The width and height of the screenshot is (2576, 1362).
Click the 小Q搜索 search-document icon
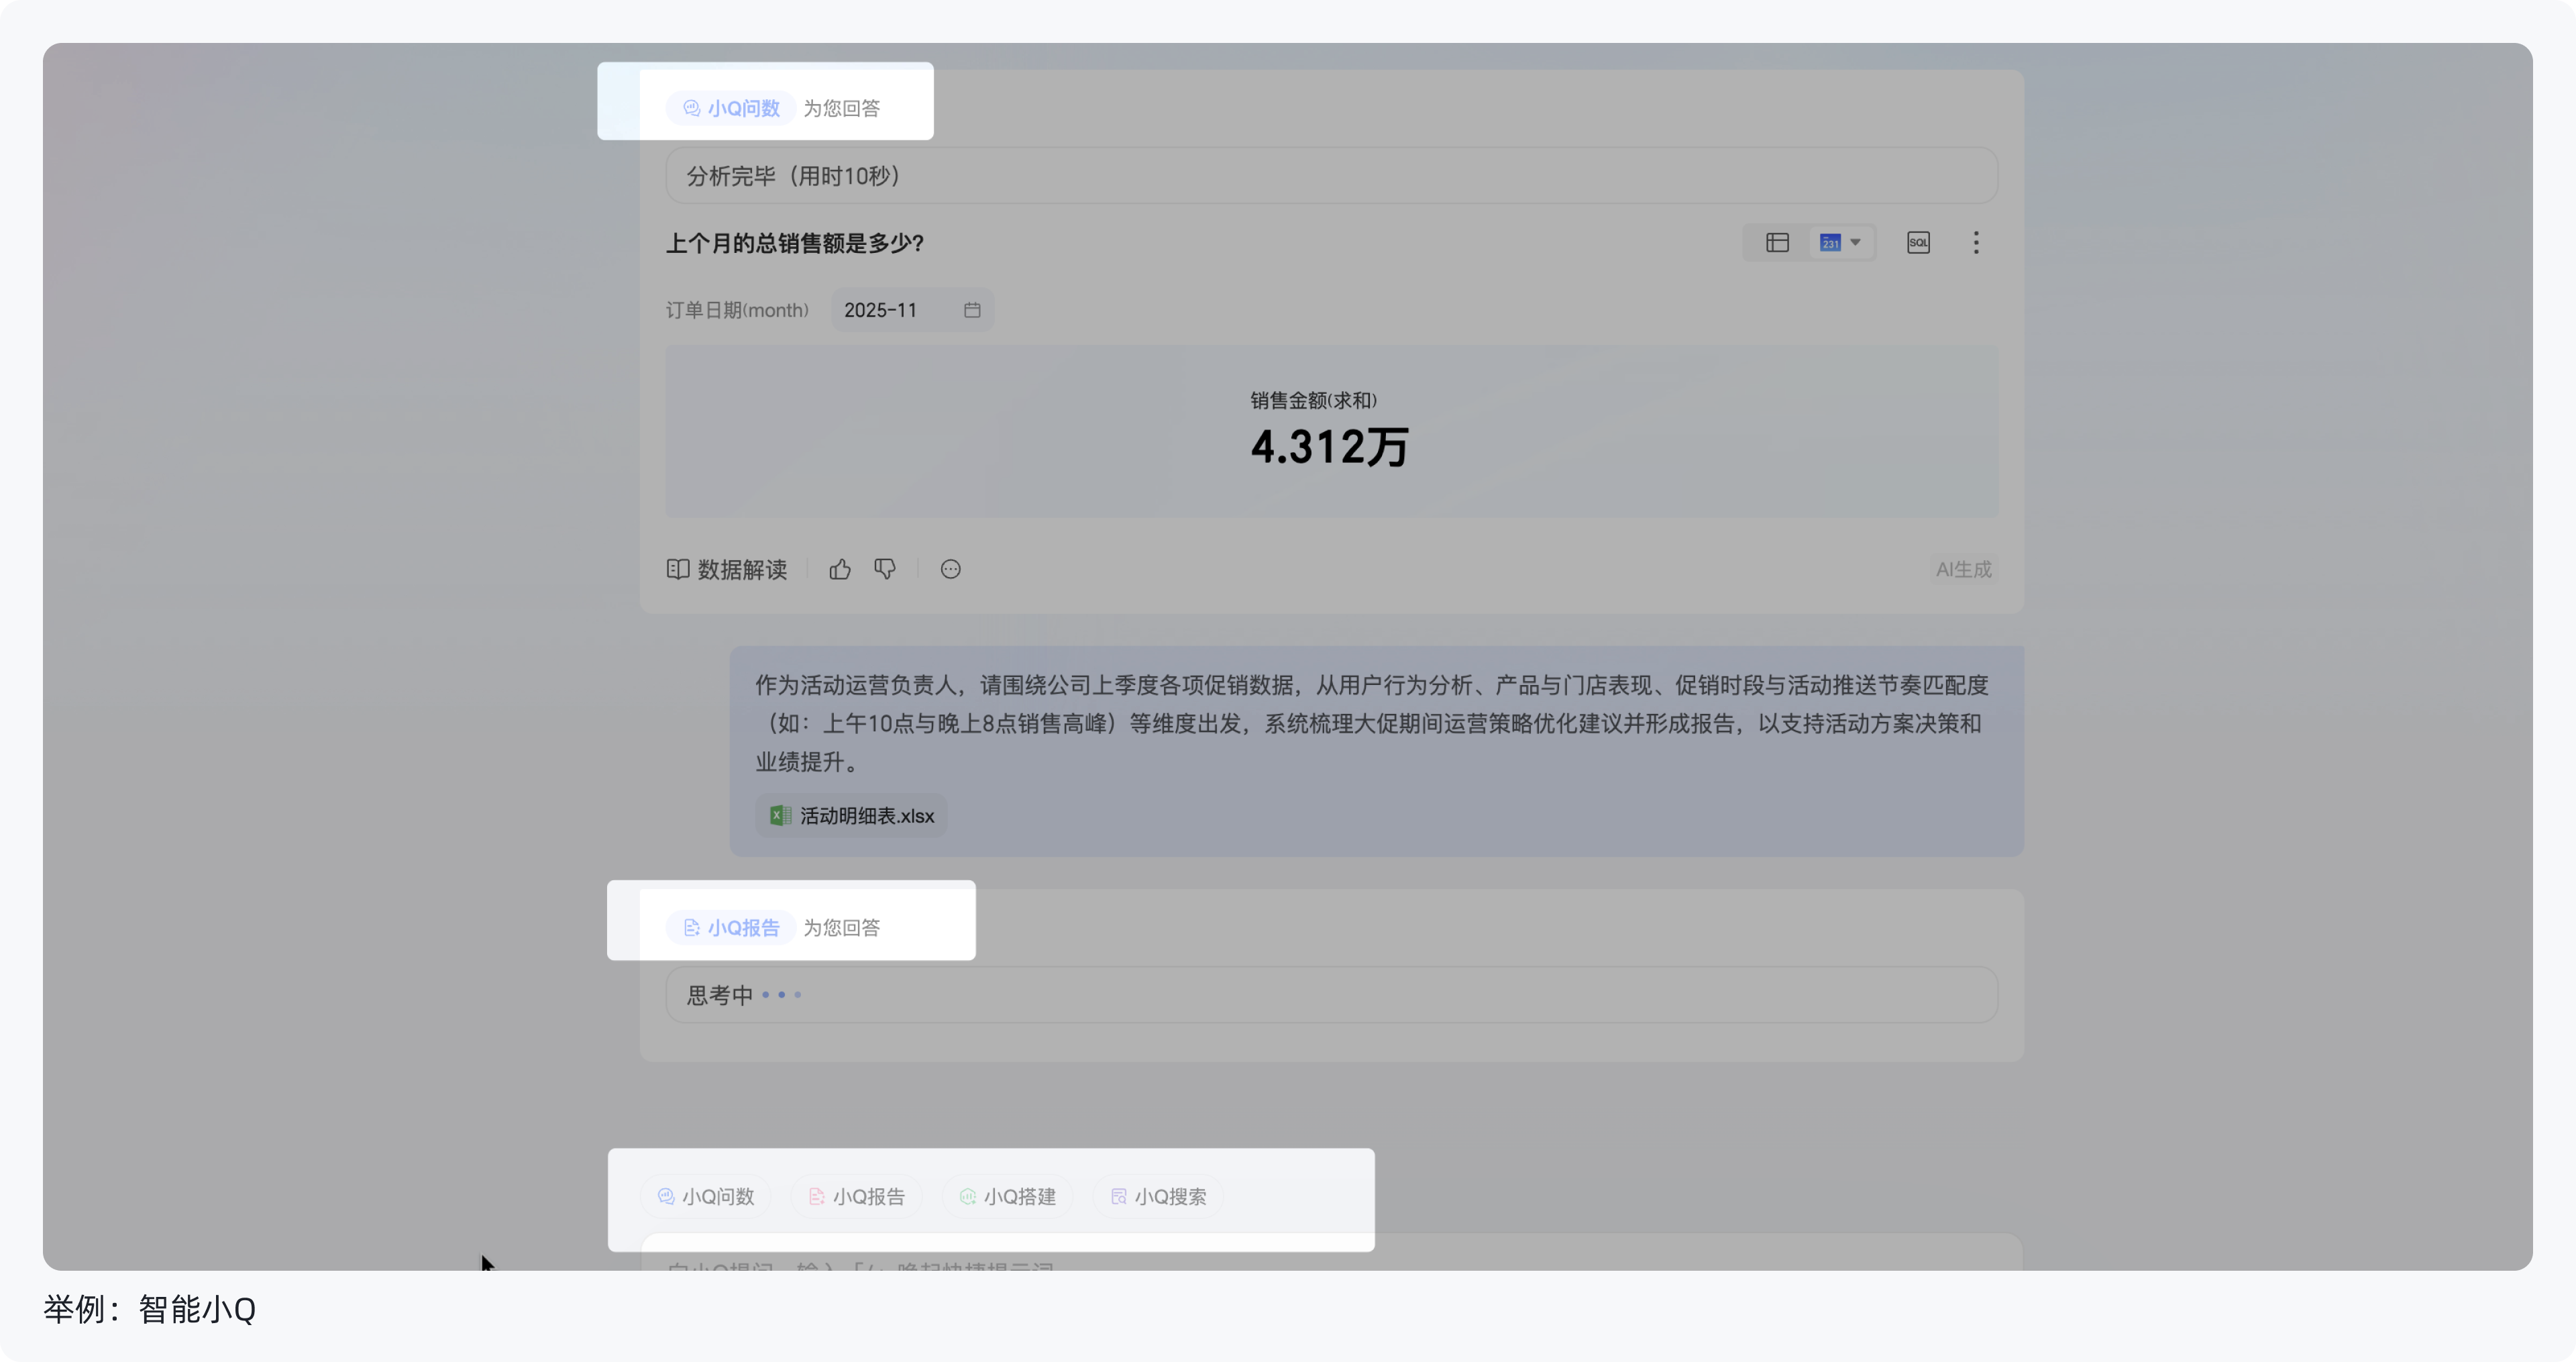click(x=1118, y=1196)
